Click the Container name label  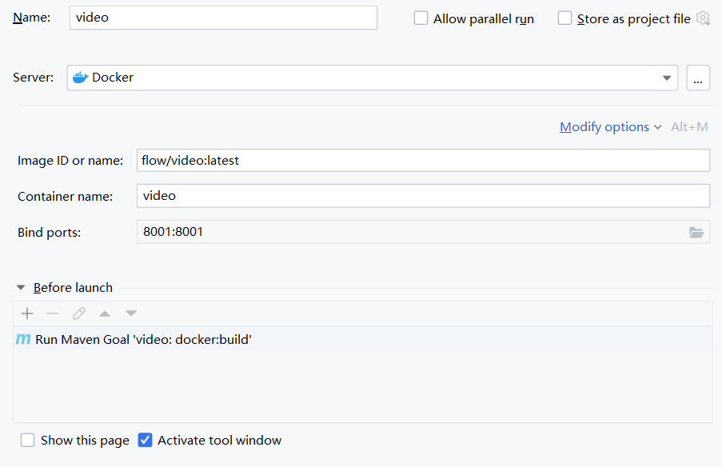pyautogui.click(x=65, y=196)
